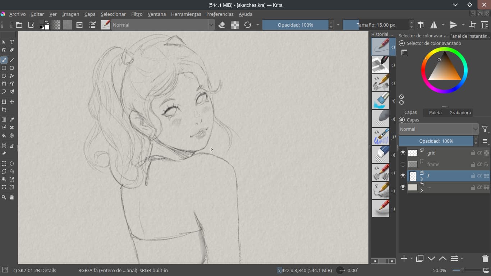Click the zoom slider in status bar

pos(462,270)
